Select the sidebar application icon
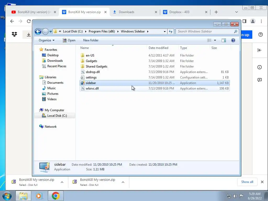268x201 pixels. coord(82,83)
